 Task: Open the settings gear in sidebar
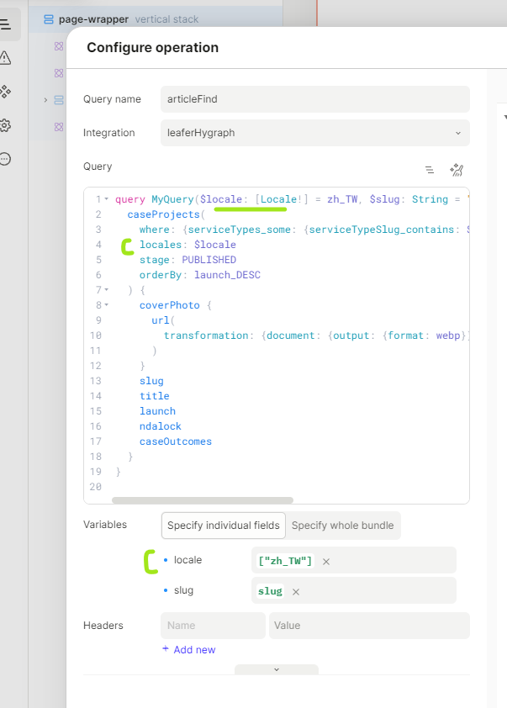click(6, 125)
